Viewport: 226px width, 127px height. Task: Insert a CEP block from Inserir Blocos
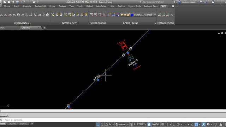click(x=65, y=15)
